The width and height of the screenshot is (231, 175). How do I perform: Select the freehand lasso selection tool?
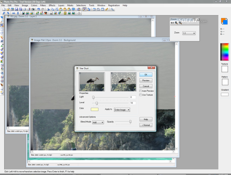coord(2,33)
